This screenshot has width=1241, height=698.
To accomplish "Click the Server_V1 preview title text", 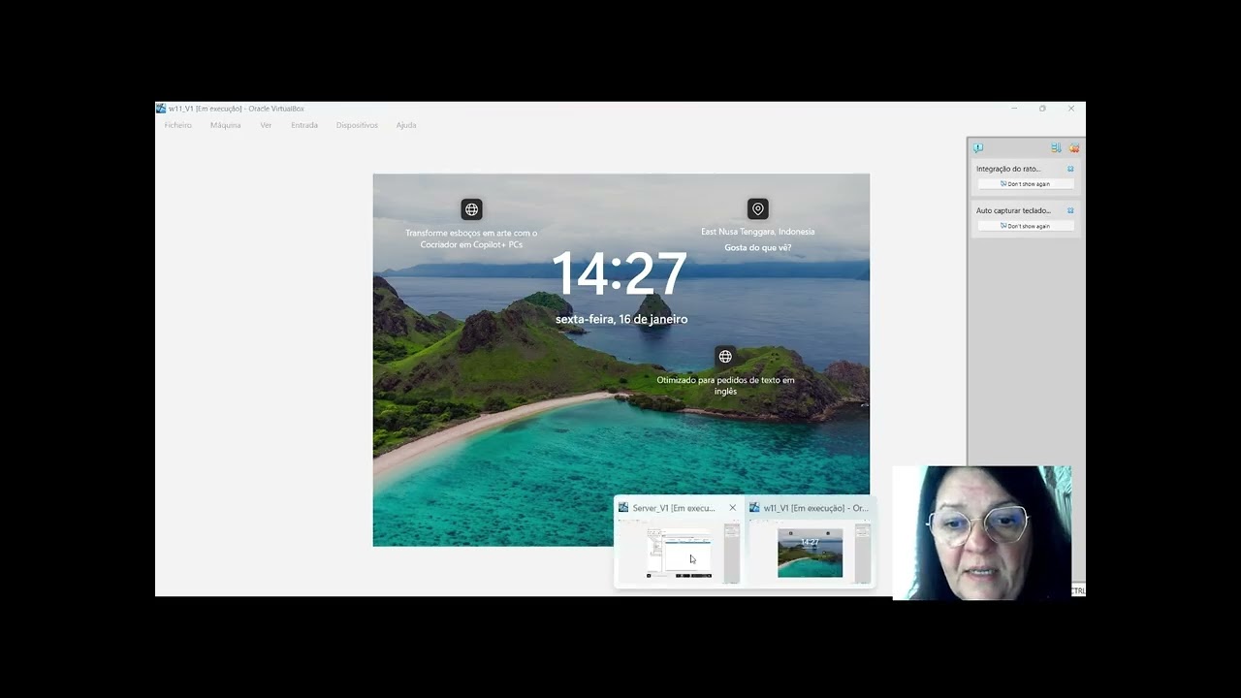I will coord(674,508).
